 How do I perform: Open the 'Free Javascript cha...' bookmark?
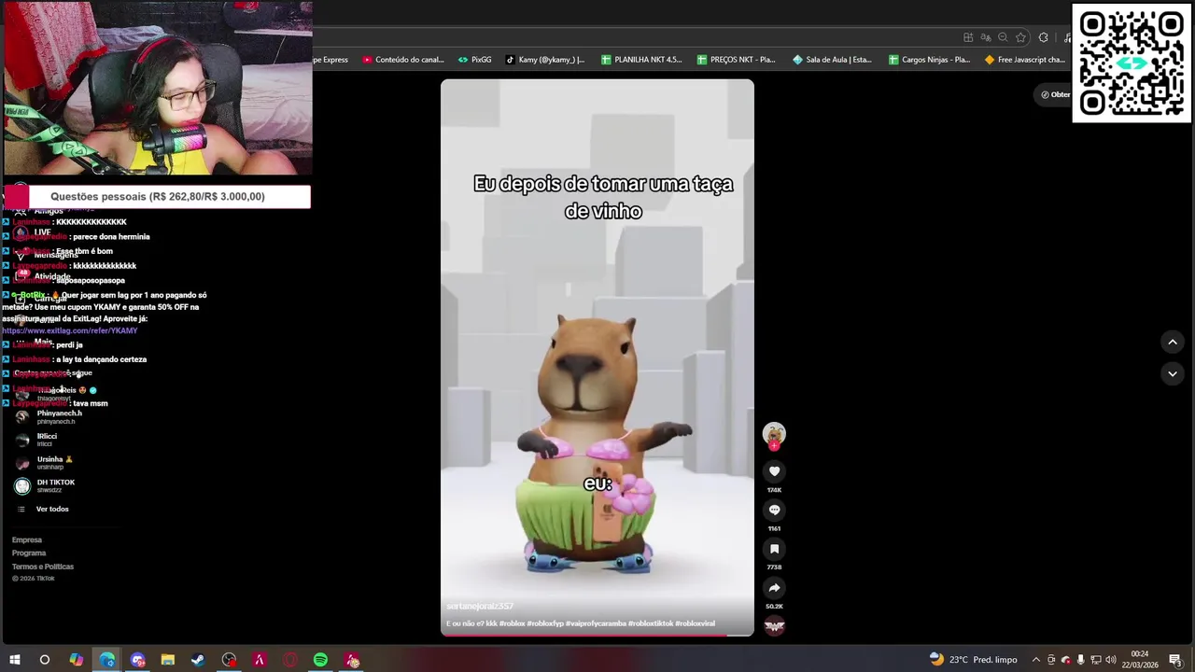coord(1024,60)
